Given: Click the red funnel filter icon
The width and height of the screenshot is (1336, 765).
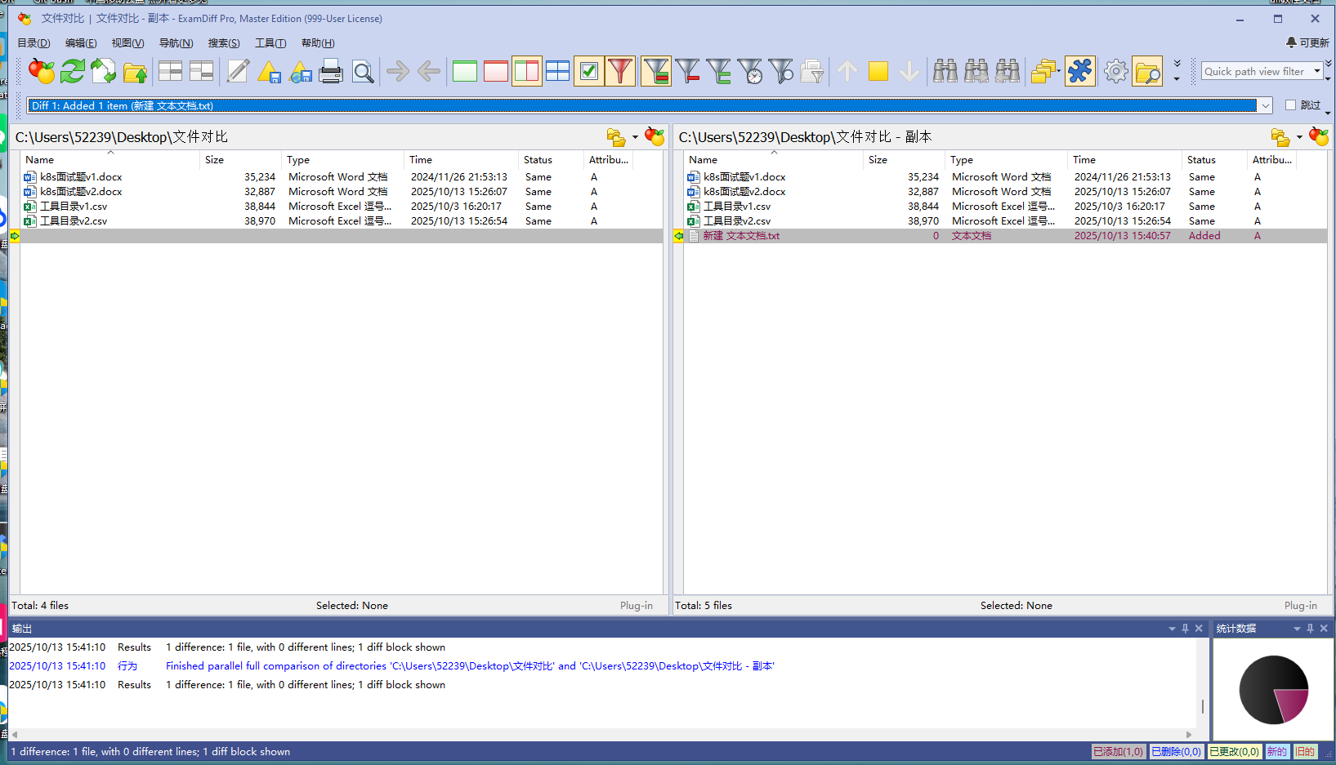Looking at the screenshot, I should click(x=620, y=72).
